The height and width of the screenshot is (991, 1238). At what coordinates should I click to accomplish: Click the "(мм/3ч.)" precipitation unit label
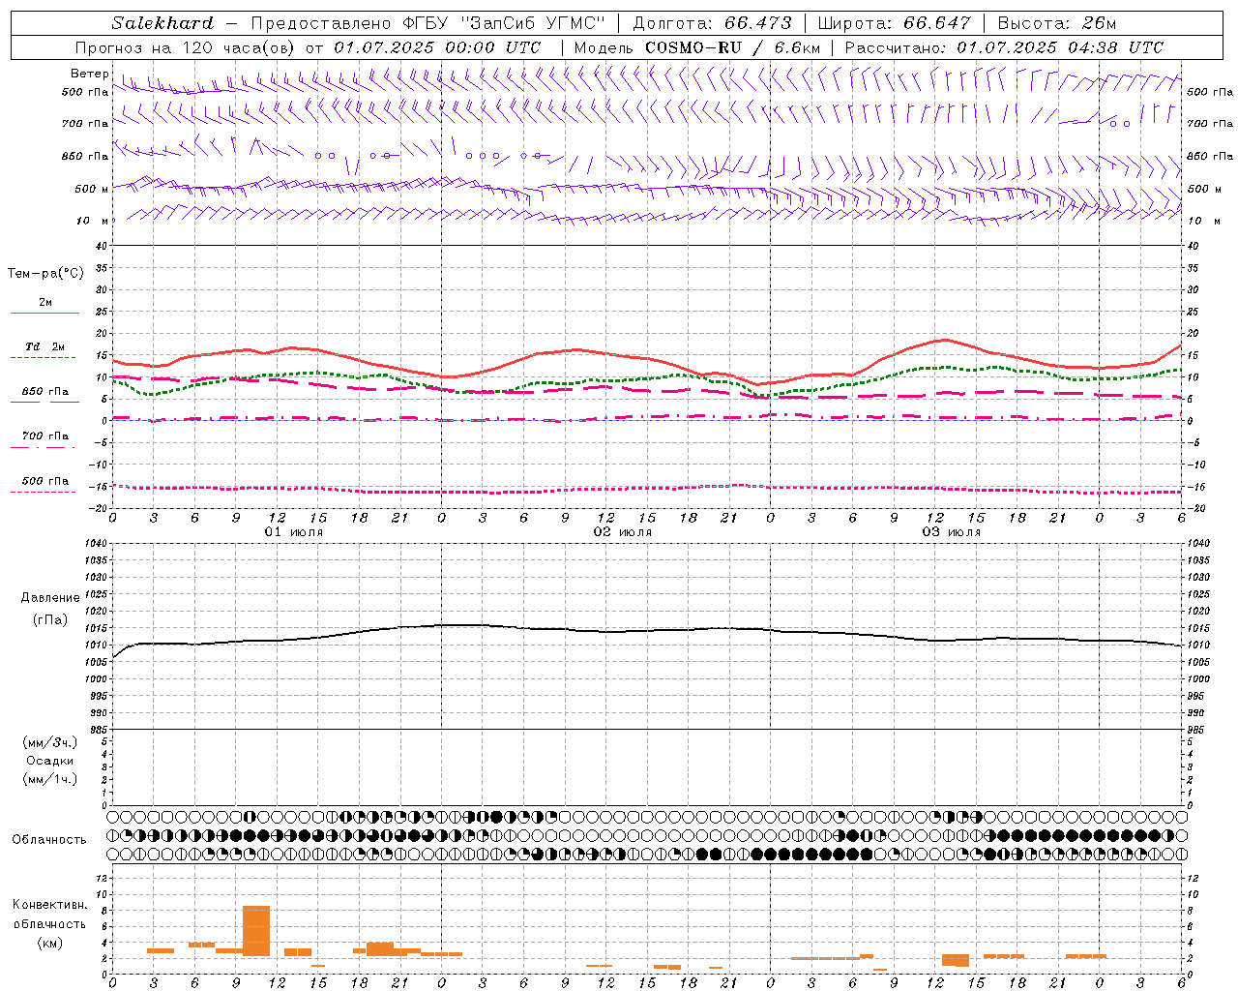50,742
